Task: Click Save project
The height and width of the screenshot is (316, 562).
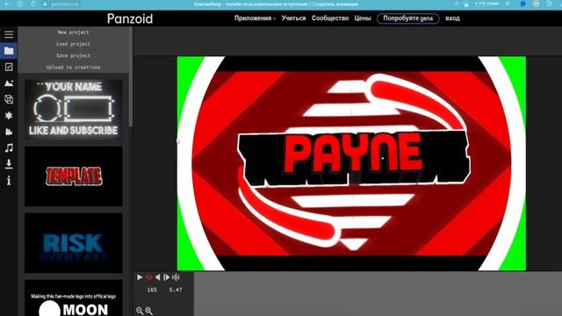Action: pos(73,55)
